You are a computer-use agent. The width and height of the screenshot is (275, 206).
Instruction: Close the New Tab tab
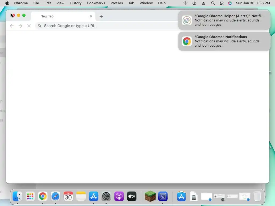pos(91,16)
